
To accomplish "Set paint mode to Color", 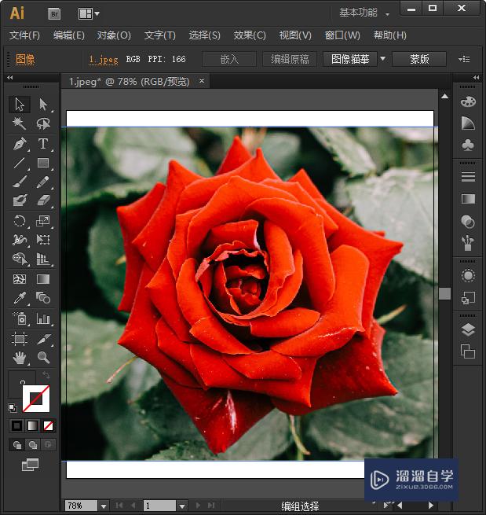I will pos(16,426).
